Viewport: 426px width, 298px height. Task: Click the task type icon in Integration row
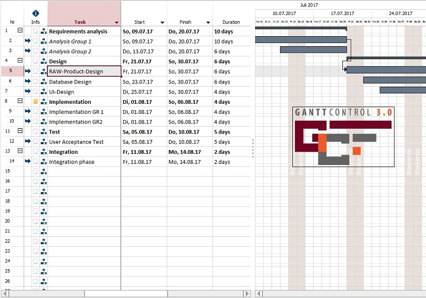44,152
